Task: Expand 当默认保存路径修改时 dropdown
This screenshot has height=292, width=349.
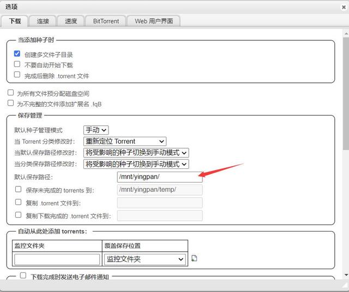Action: [x=136, y=153]
